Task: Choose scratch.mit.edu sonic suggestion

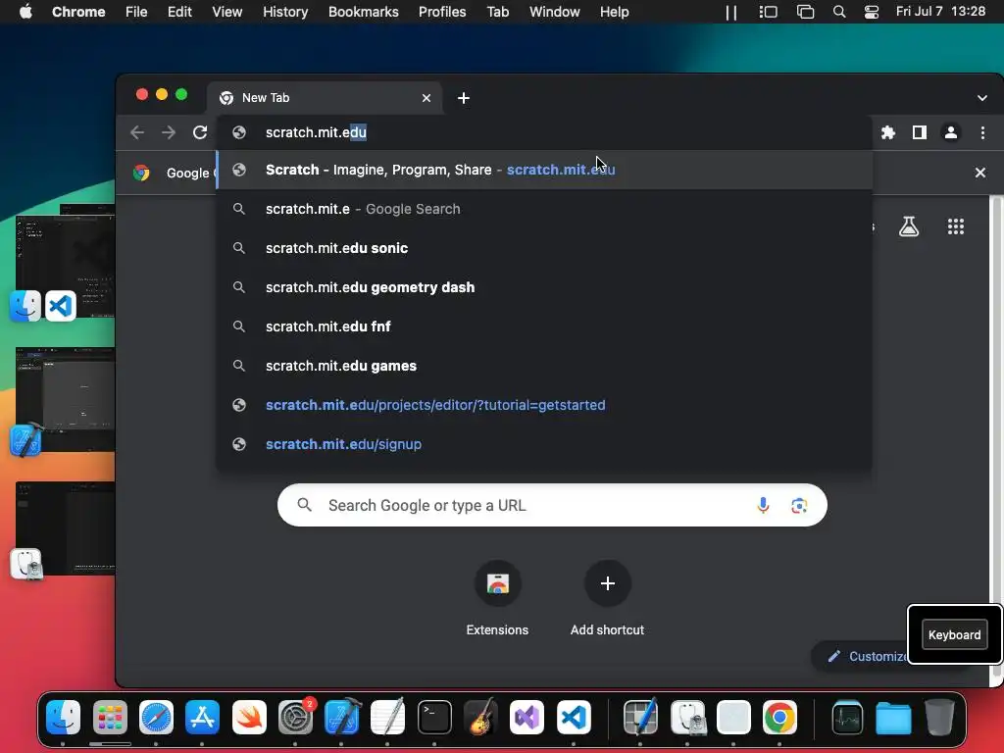Action: [545, 248]
